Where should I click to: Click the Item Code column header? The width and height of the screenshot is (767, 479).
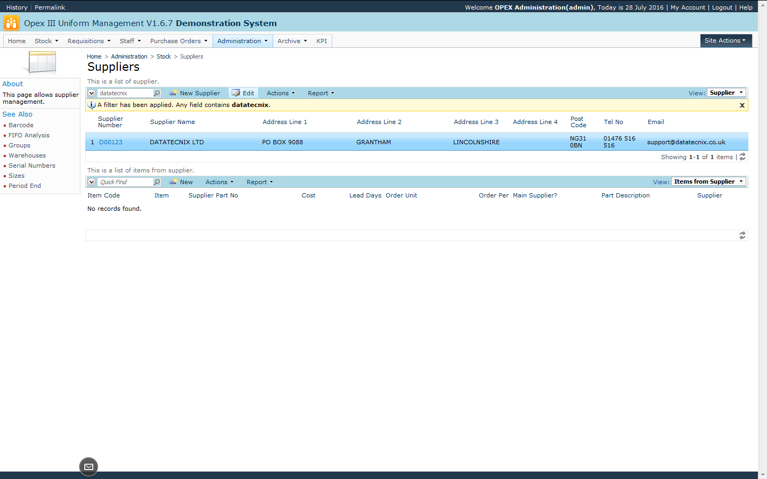point(103,195)
